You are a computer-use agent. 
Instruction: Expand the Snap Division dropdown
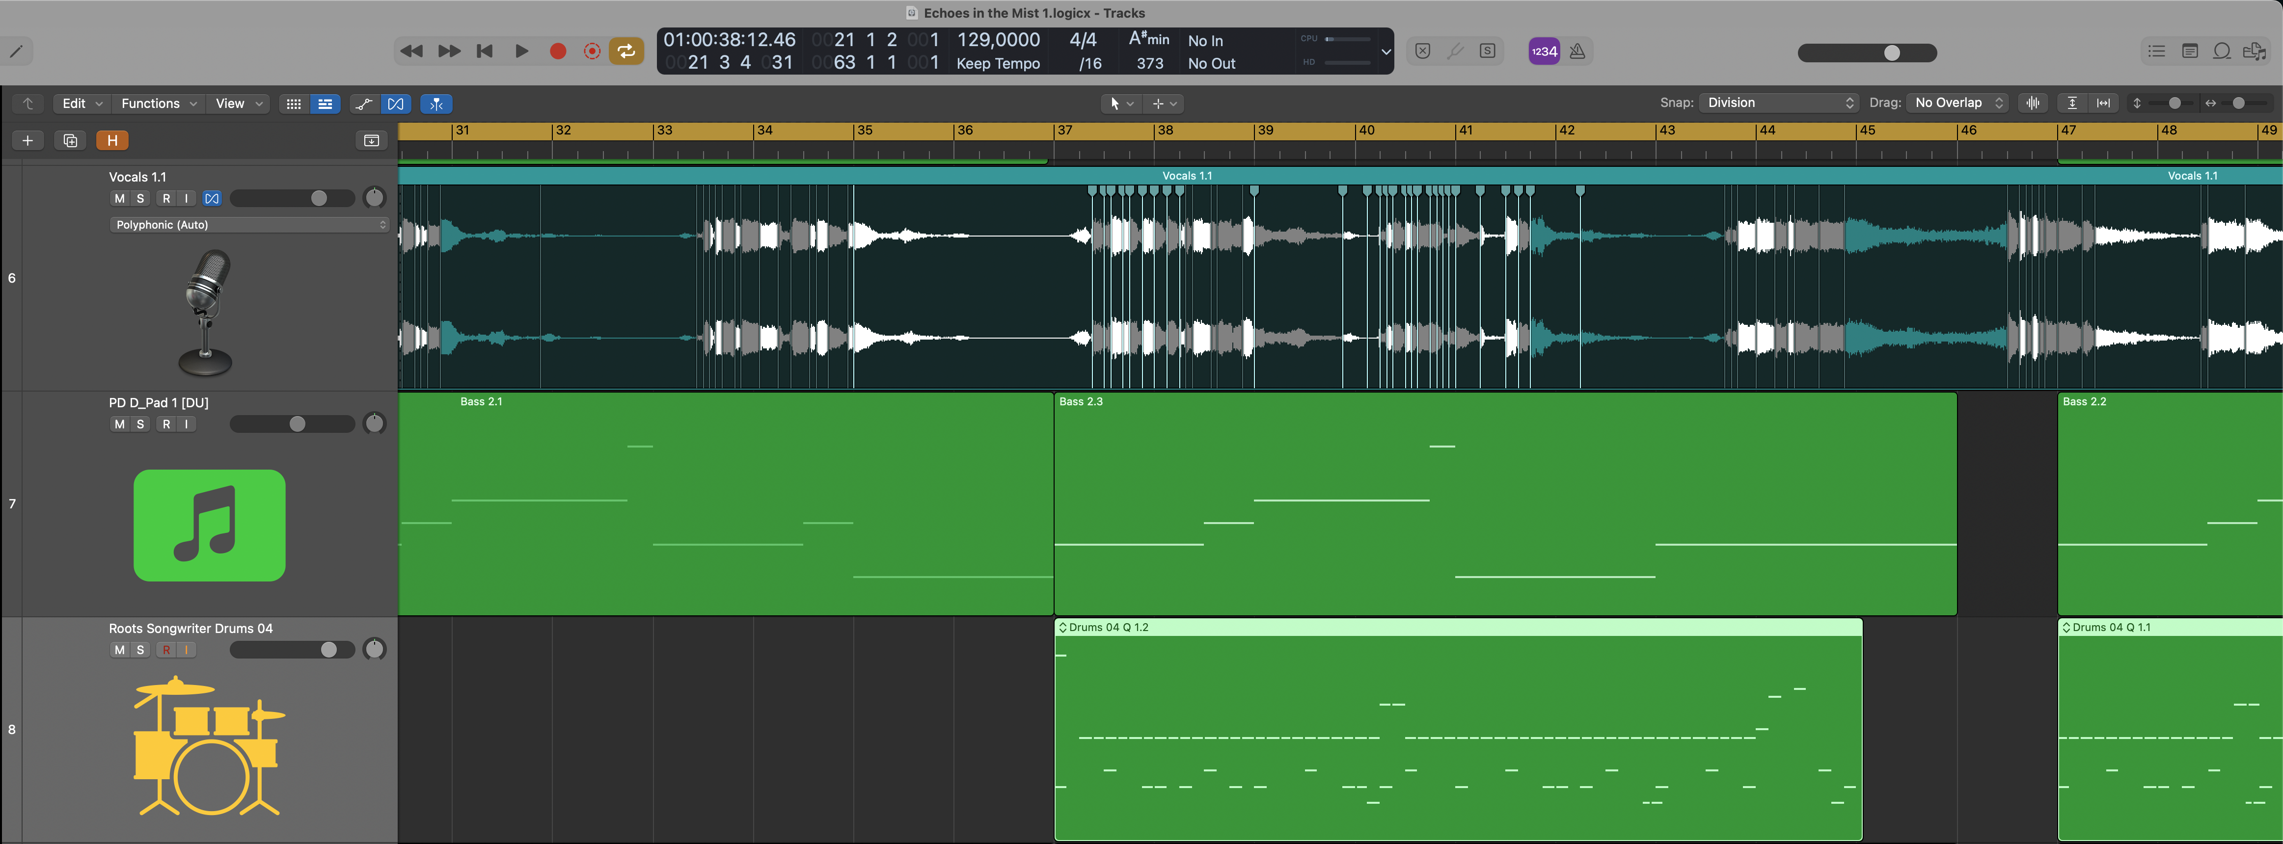1779,103
